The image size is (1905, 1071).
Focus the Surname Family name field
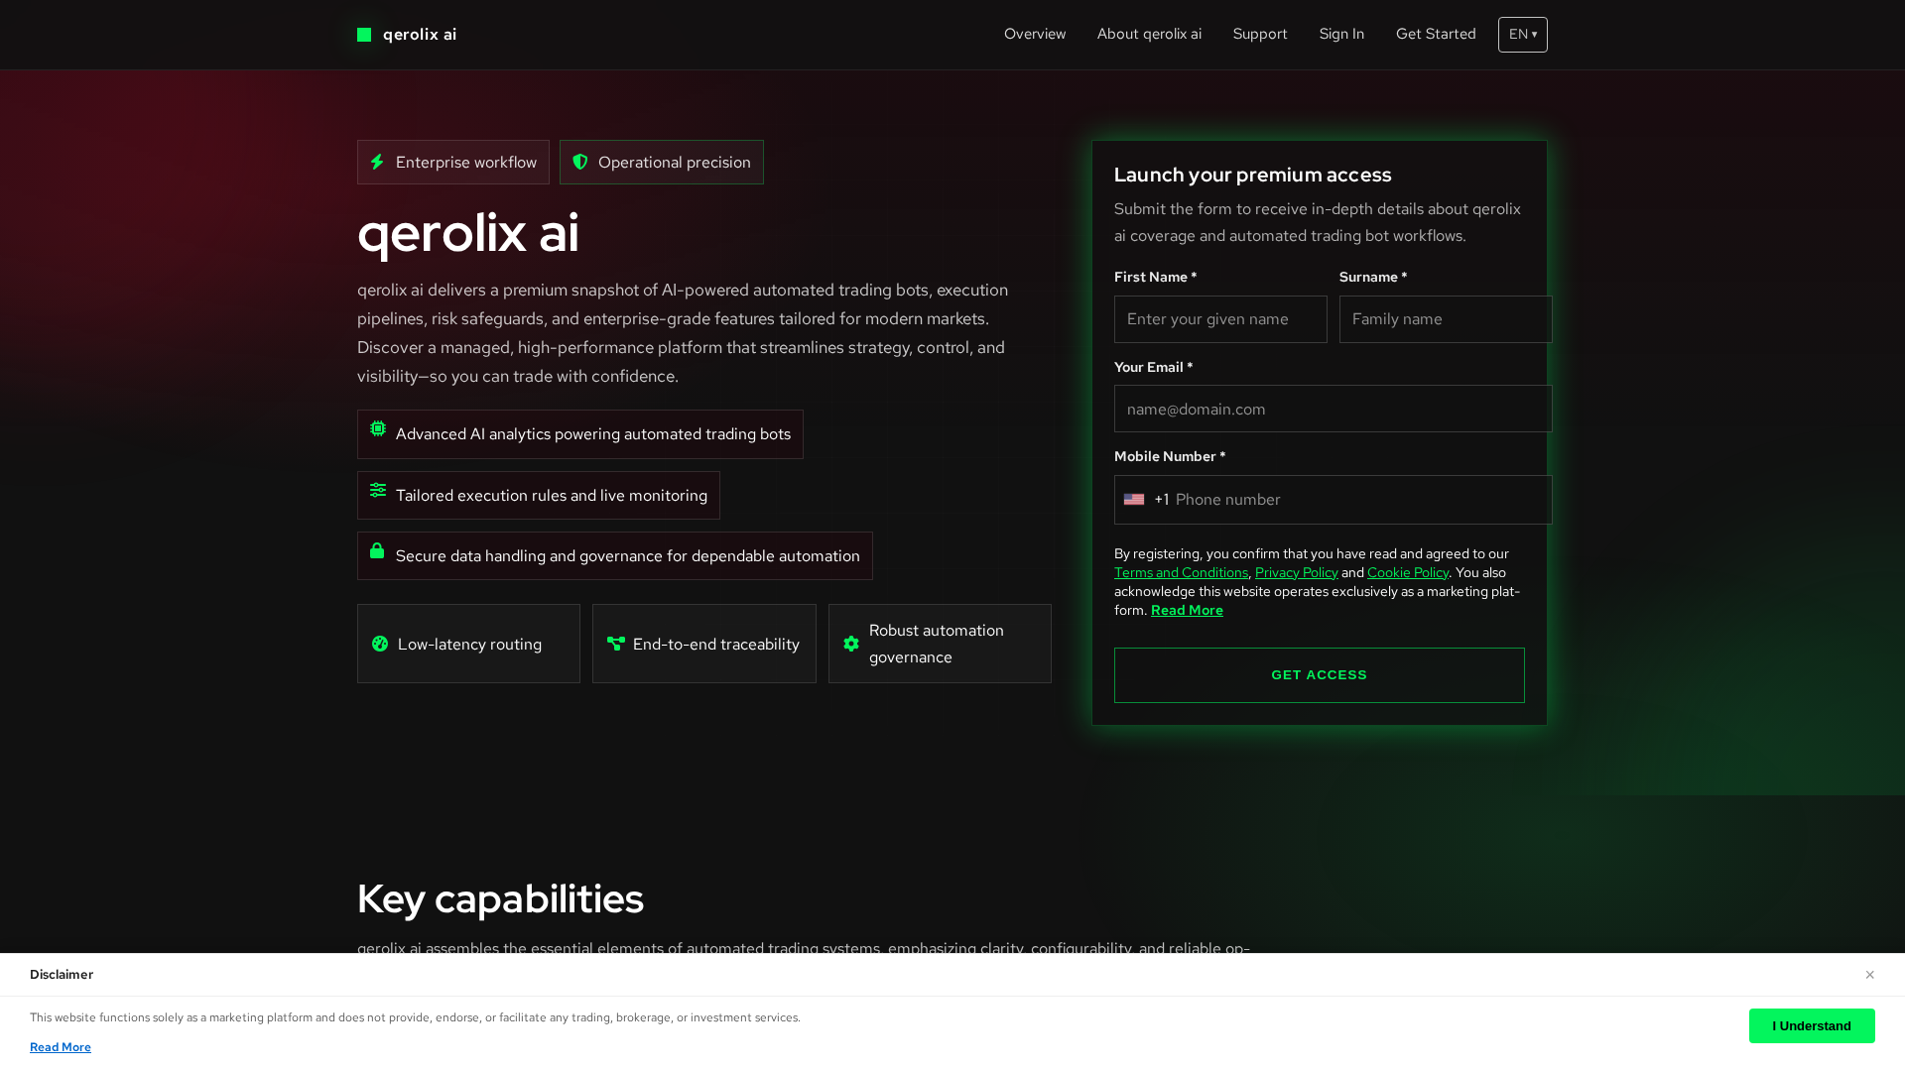1446,319
